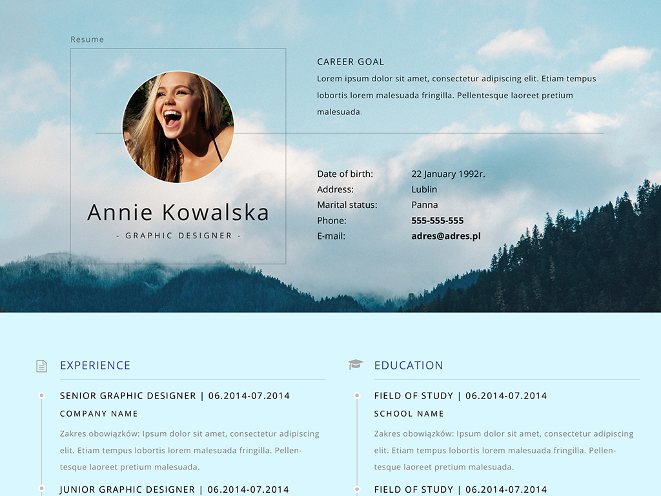
Task: Select the first Field of Study entry title
Action: (460, 396)
